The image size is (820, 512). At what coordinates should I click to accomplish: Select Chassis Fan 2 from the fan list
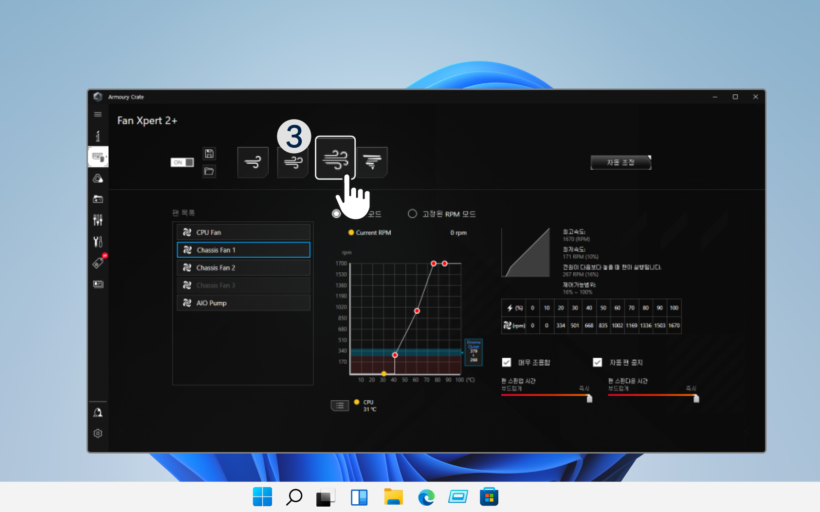[x=243, y=267]
